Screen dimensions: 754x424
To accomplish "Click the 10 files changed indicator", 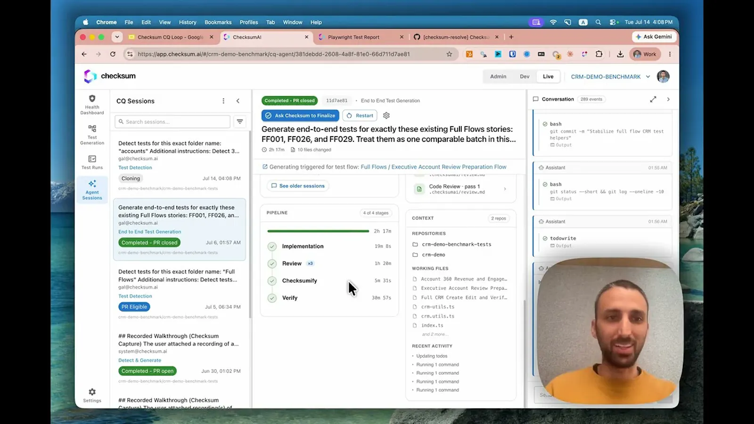I will pyautogui.click(x=311, y=150).
